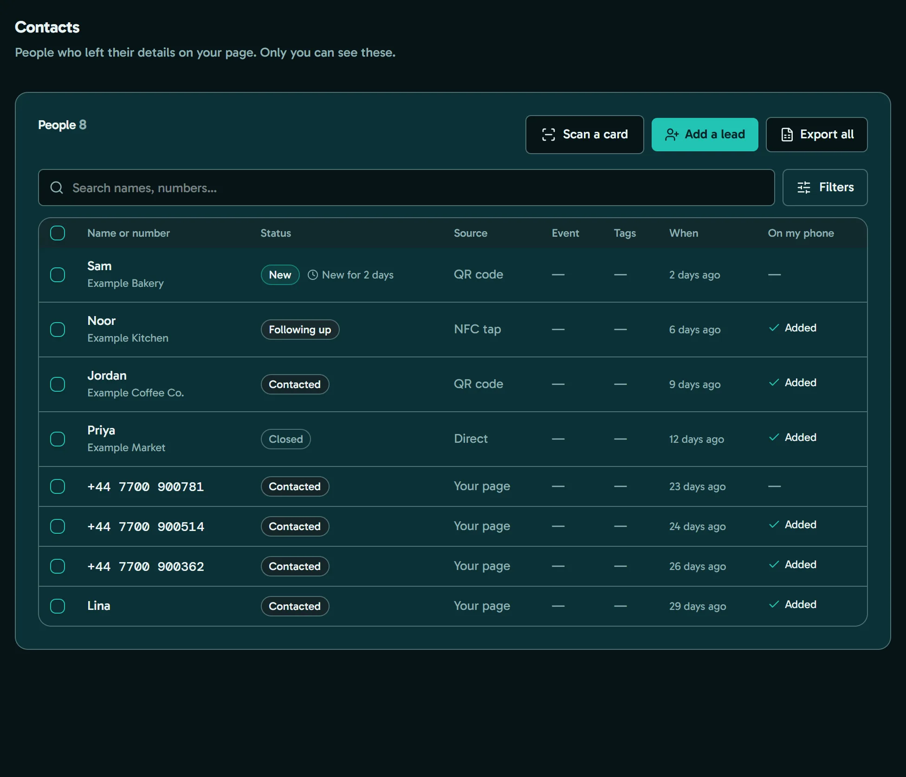The height and width of the screenshot is (777, 906).
Task: Open the Filters panel
Action: click(x=825, y=188)
